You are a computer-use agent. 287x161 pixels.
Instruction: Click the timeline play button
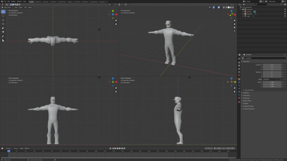point(120,148)
